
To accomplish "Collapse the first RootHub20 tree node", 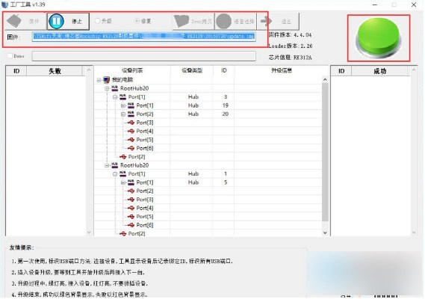I will (107, 88).
